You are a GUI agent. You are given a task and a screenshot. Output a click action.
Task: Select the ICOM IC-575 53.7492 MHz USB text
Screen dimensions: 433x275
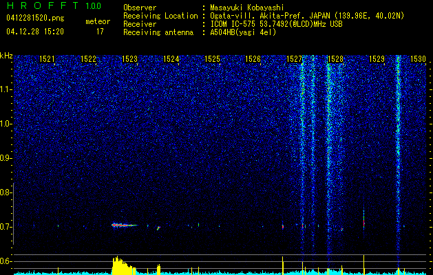click(x=276, y=24)
